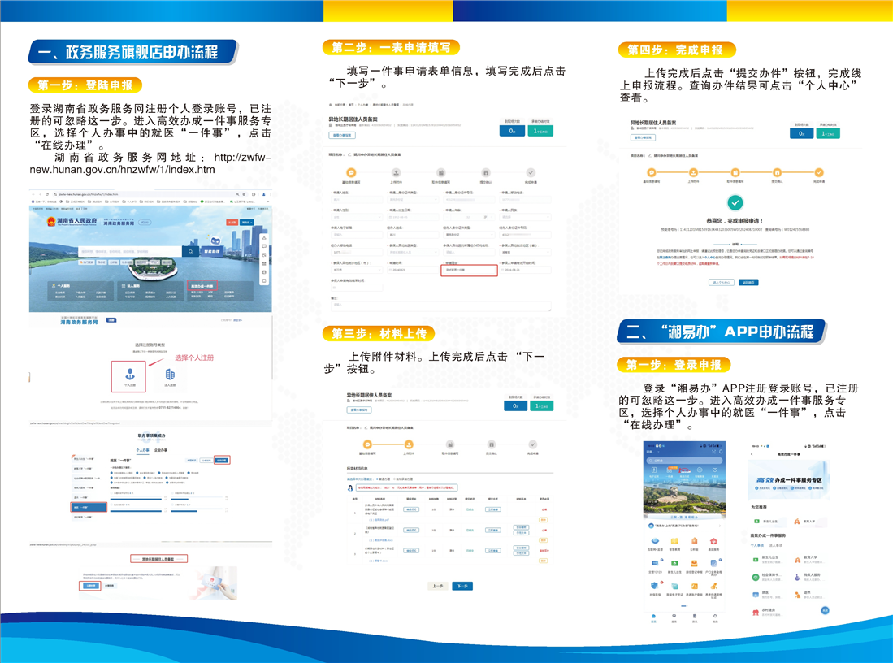This screenshot has width=893, height=663.
Task: Click the 申请人身份证号码 input field
Action: [469, 200]
